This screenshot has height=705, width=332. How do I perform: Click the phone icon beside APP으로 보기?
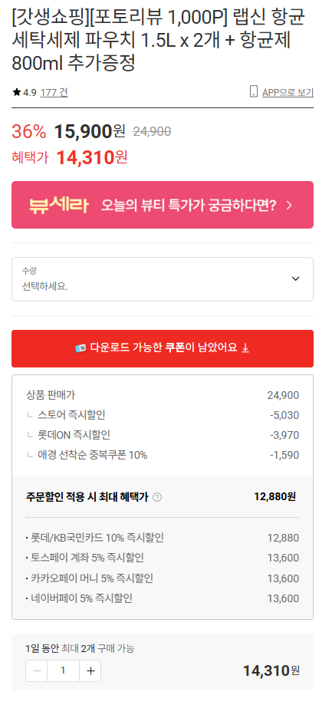tap(254, 92)
